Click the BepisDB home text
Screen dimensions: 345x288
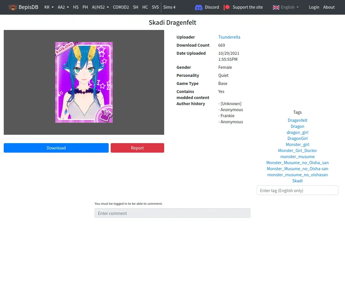click(28, 7)
